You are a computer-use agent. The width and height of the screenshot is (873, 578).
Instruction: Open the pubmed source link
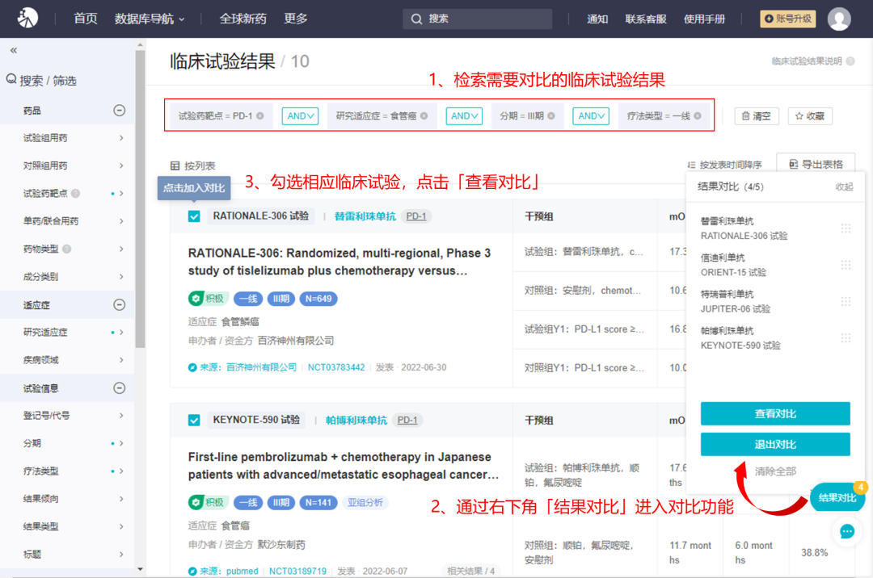tap(242, 572)
